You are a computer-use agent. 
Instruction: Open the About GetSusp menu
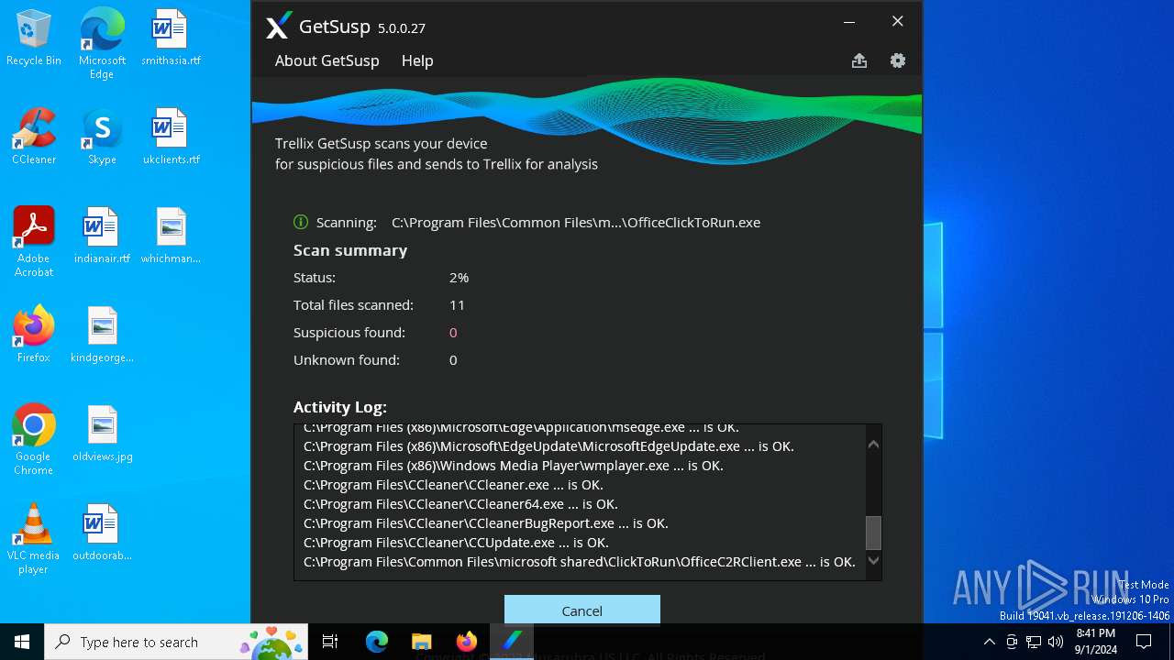[x=327, y=60]
